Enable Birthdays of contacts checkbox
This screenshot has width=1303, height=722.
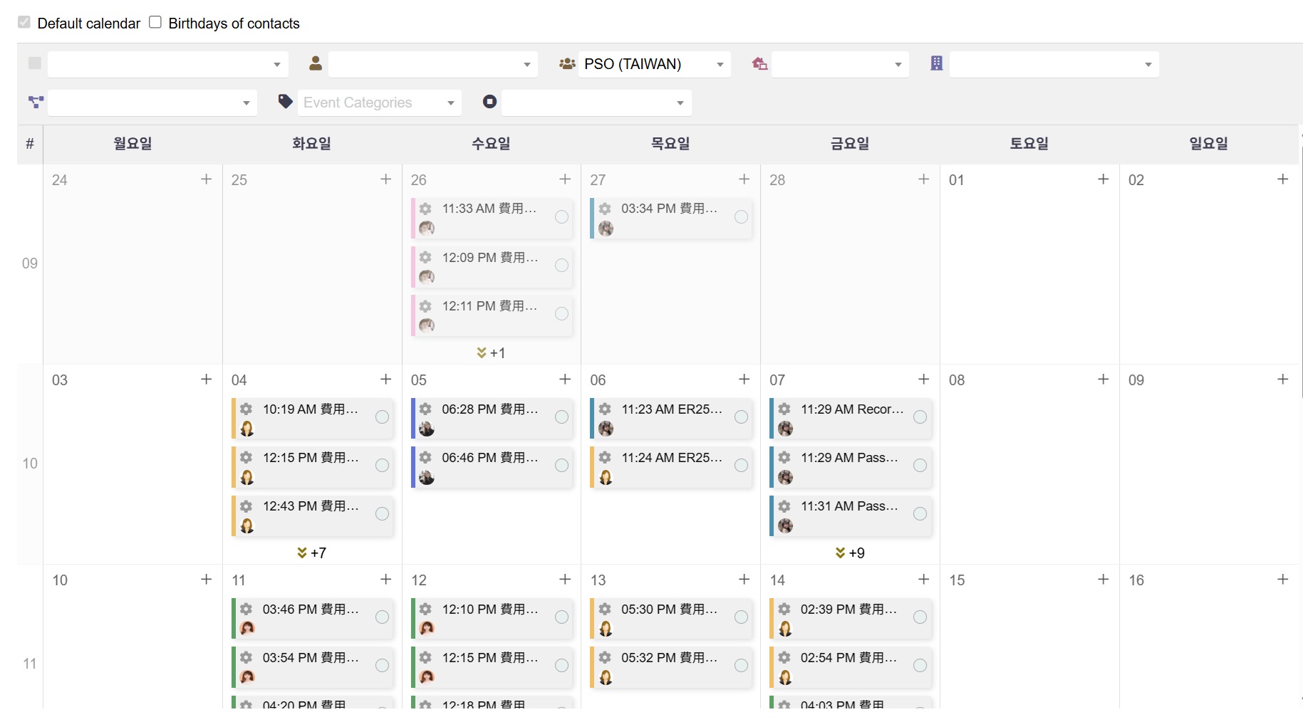(155, 22)
